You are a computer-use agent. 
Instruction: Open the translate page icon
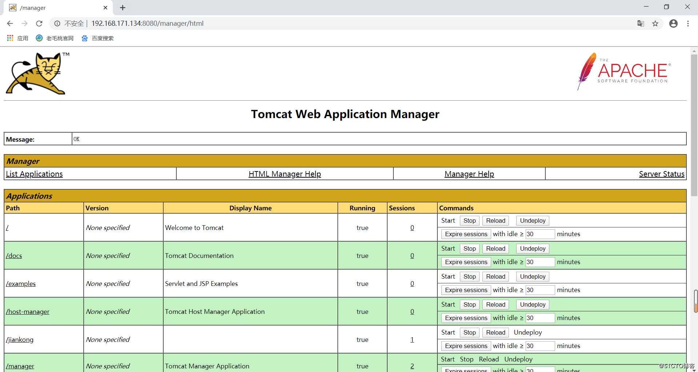[641, 24]
